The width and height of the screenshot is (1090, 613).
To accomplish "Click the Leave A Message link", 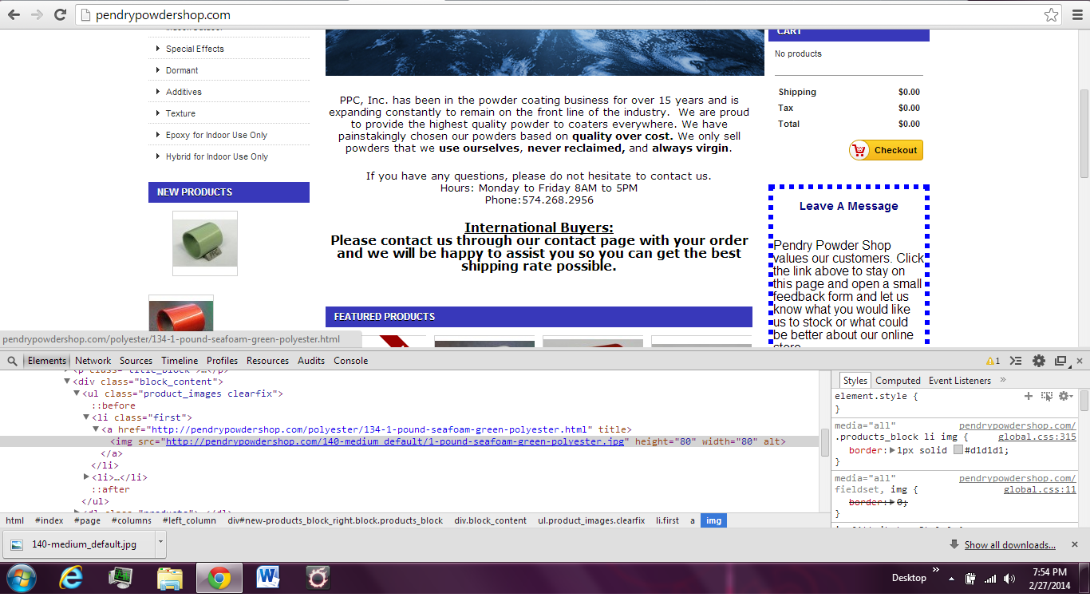I will pyautogui.click(x=849, y=206).
